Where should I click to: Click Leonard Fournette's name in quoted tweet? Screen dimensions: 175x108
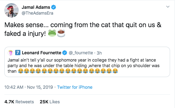tap(41, 53)
